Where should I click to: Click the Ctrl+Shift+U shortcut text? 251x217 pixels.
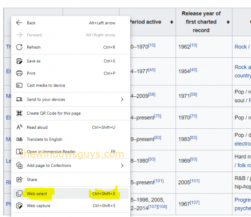[103, 127]
